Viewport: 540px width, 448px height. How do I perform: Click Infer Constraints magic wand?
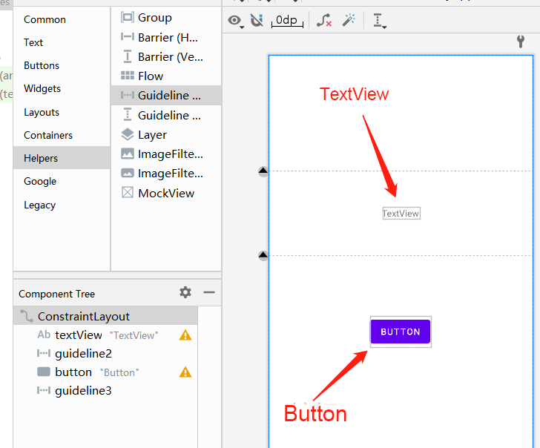pos(349,20)
